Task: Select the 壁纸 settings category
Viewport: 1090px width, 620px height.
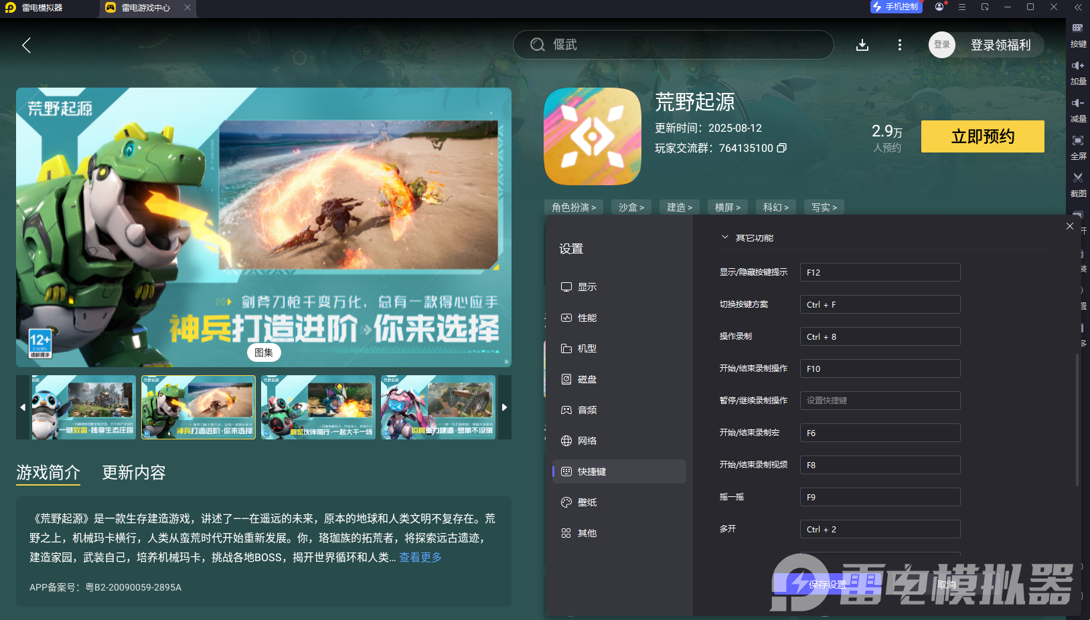Action: [x=587, y=502]
